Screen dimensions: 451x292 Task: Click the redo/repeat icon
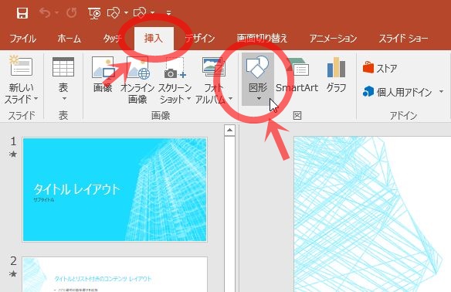point(71,13)
